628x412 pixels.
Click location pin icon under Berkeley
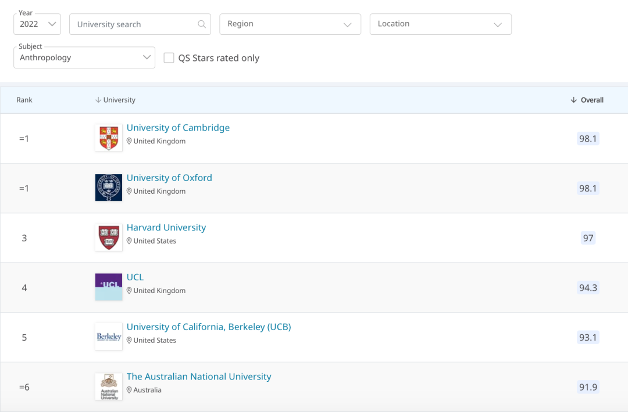click(x=129, y=340)
